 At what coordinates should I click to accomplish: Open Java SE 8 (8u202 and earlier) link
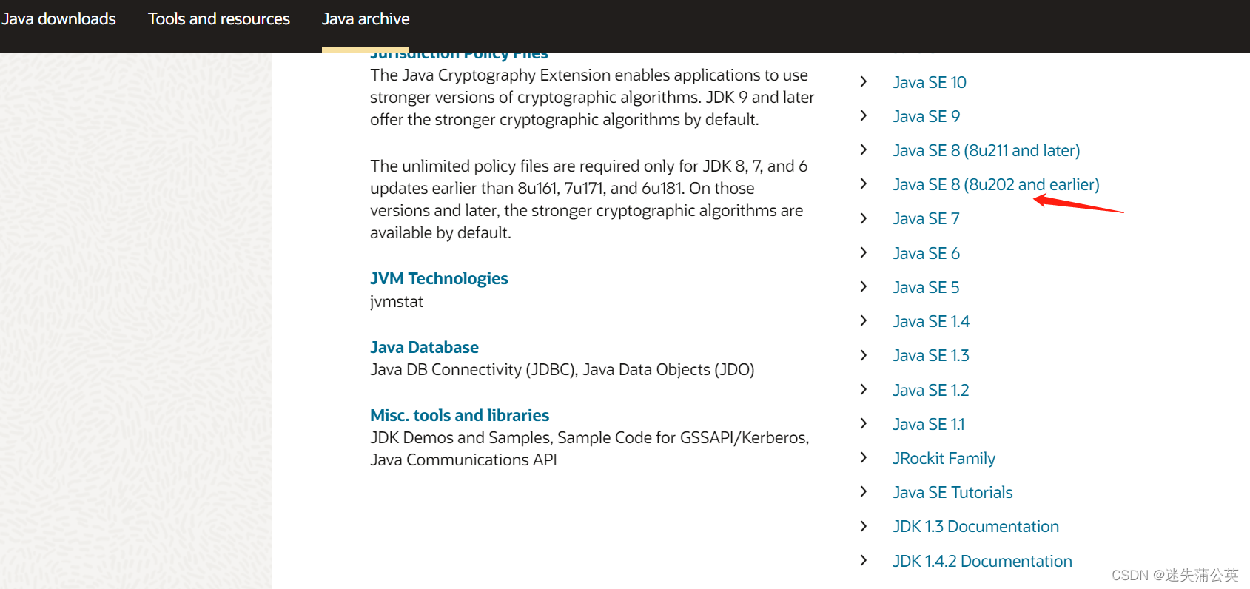996,184
